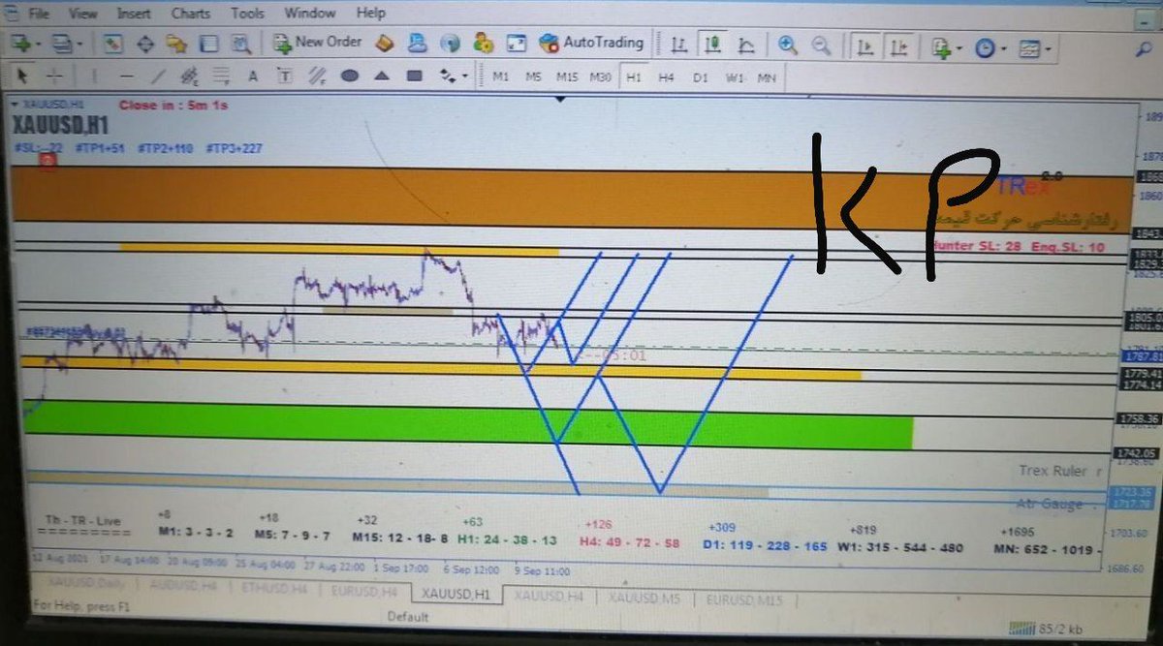Viewport: 1163px width, 646px height.
Task: Select the text label 'T' tool
Action: tap(285, 76)
